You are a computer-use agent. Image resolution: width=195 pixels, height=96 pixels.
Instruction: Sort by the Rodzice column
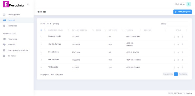point(155,30)
